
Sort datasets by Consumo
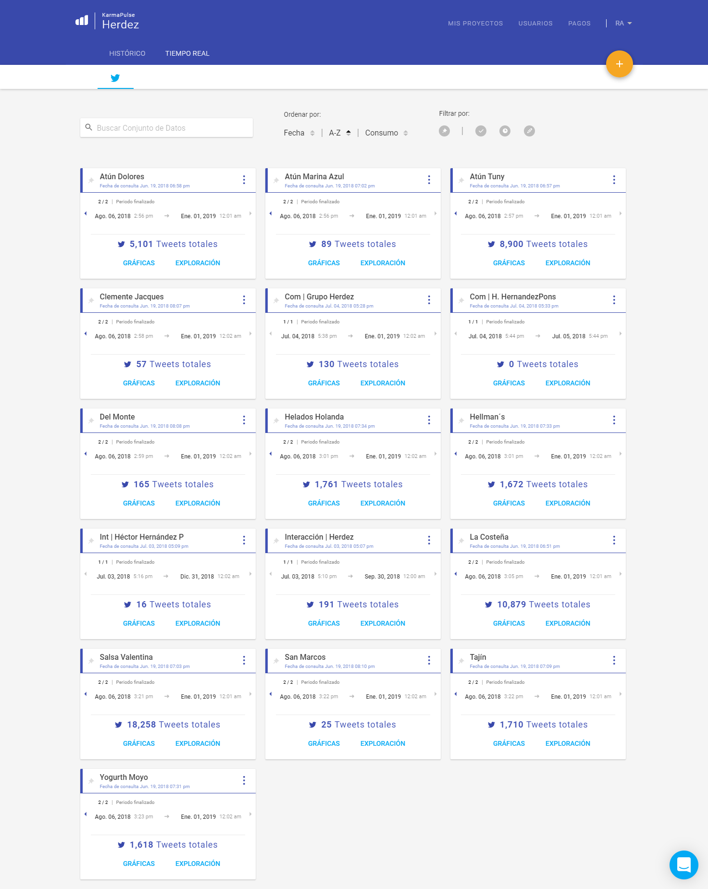click(386, 133)
